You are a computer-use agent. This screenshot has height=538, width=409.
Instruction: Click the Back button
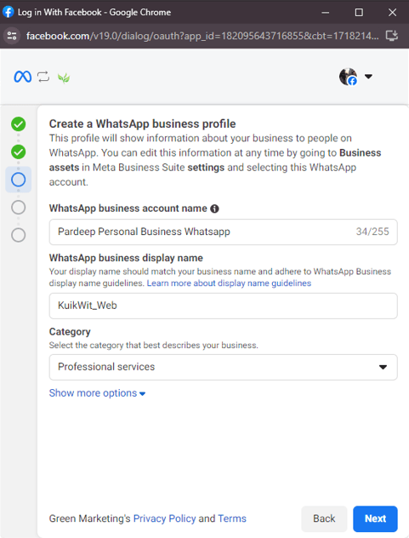click(x=324, y=518)
